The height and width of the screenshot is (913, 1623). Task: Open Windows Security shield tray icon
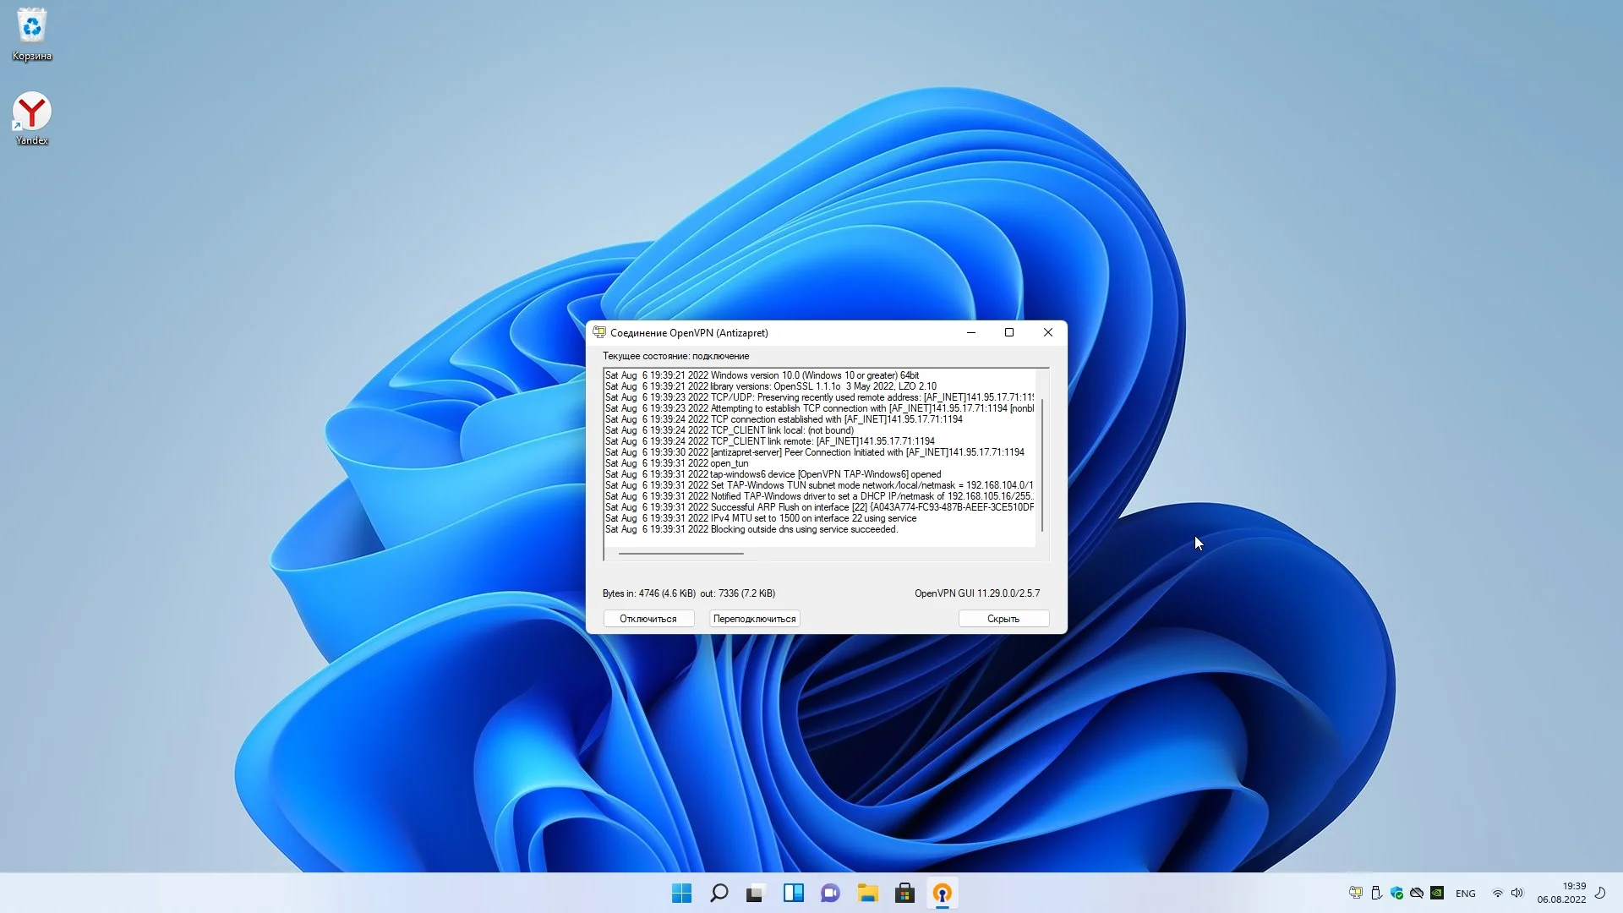(1396, 893)
